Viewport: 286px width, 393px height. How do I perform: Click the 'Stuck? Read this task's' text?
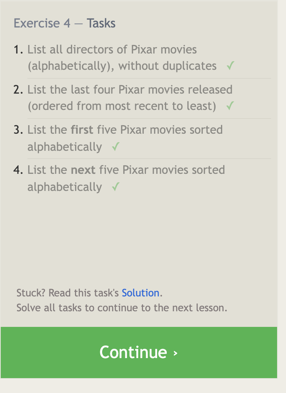[68, 293]
